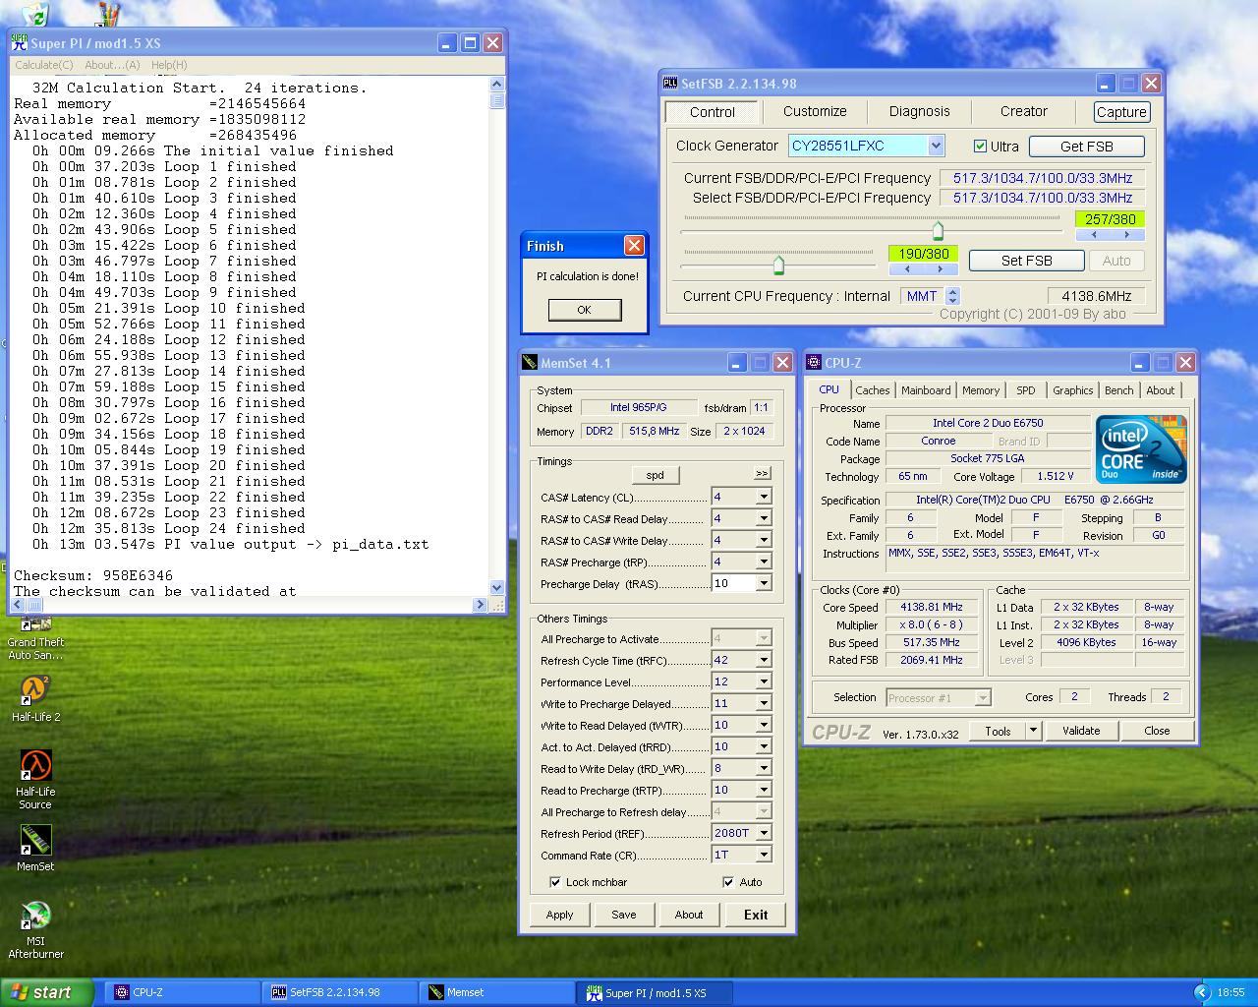Screen dimensions: 1258x1007
Task: Click the CPU-Z title bar icon
Action: pyautogui.click(x=814, y=363)
